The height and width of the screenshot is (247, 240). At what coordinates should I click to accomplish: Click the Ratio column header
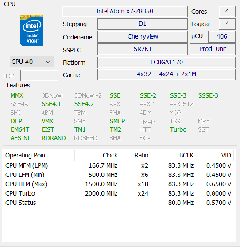tap(135, 155)
